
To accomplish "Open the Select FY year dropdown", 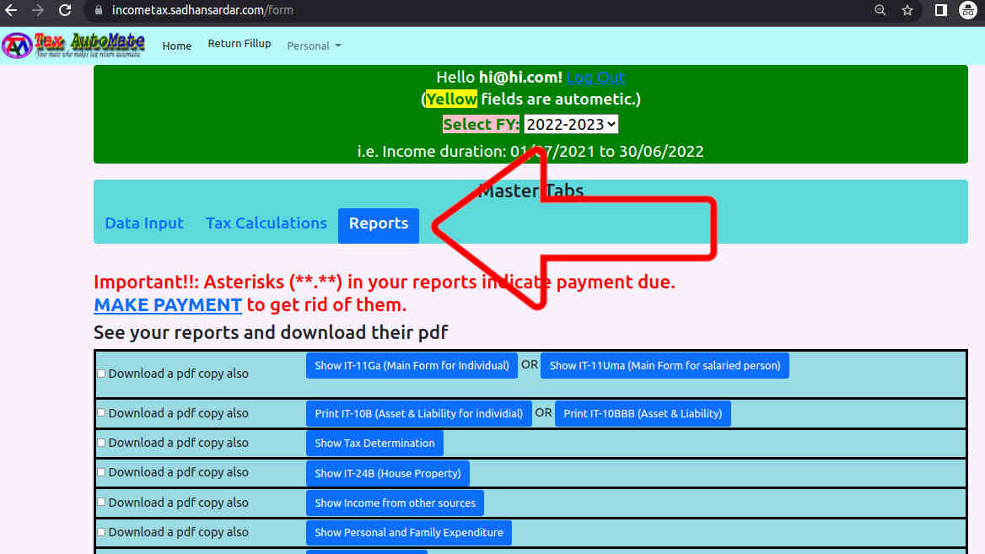I will 571,124.
